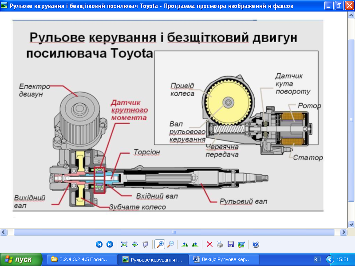Open the image for editing

pyautogui.click(x=241, y=244)
